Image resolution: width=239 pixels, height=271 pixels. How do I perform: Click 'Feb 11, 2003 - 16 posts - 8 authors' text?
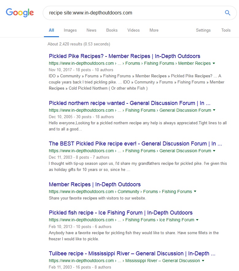click(80, 267)
